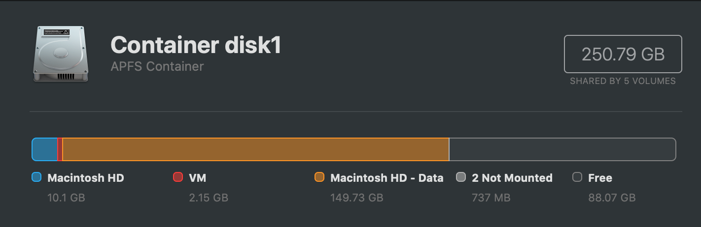Screen dimensions: 701x227
Task: Select the Container disk1 title
Action: (196, 45)
